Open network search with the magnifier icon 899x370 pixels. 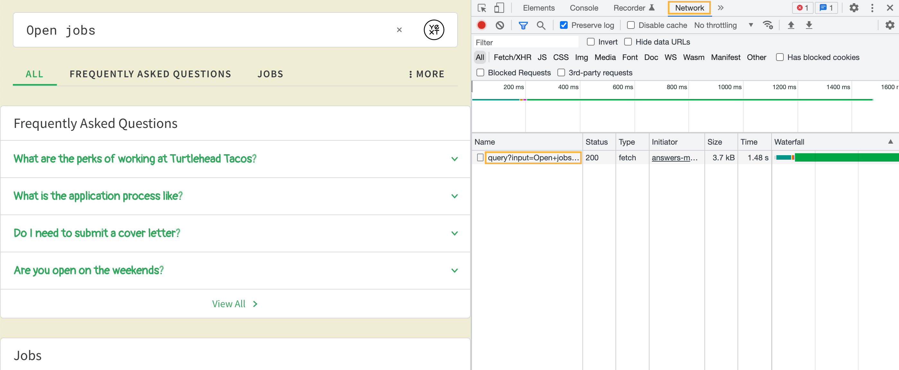[541, 25]
